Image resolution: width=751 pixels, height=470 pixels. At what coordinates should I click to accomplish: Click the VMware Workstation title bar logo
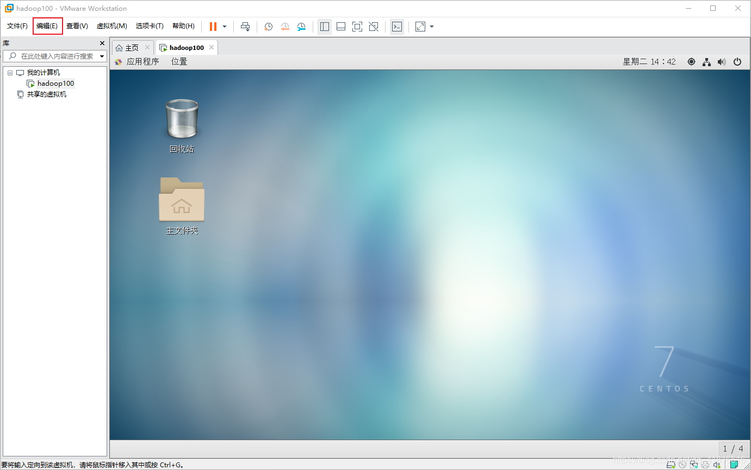click(x=9, y=8)
